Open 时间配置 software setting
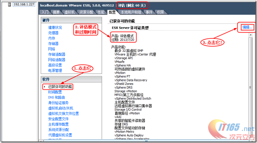The height and width of the screenshot is (143, 257). (55, 92)
